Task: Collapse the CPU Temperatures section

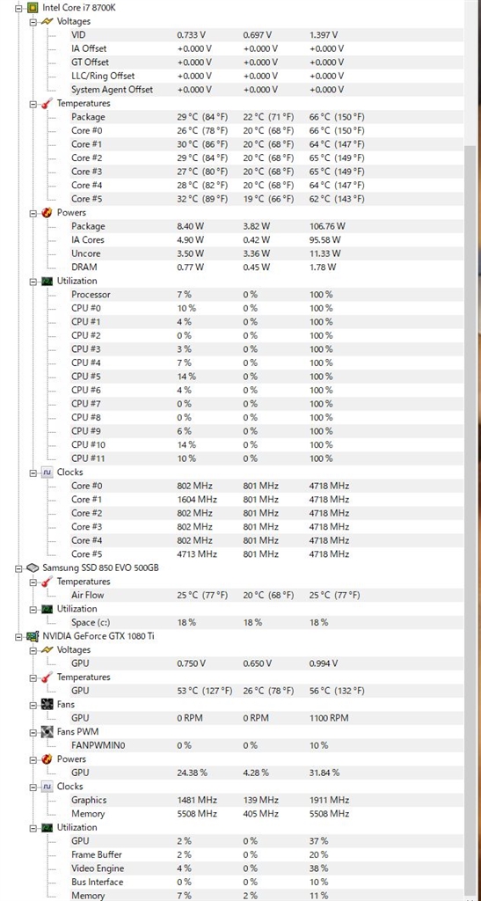Action: click(33, 104)
